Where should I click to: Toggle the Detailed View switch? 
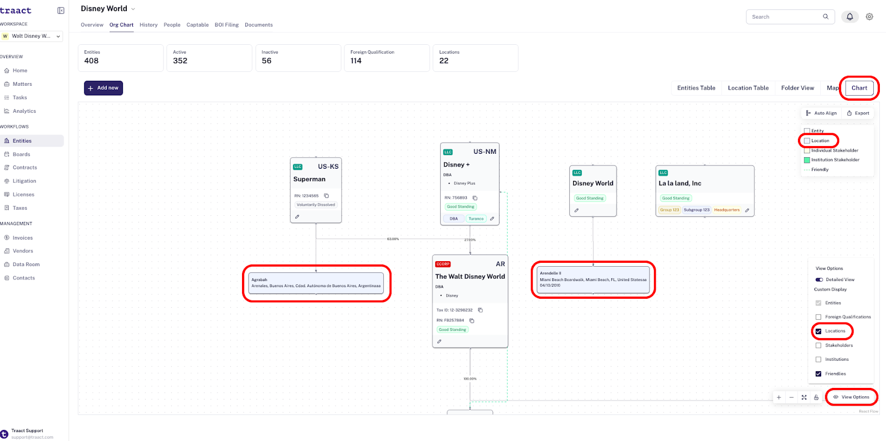coord(820,280)
